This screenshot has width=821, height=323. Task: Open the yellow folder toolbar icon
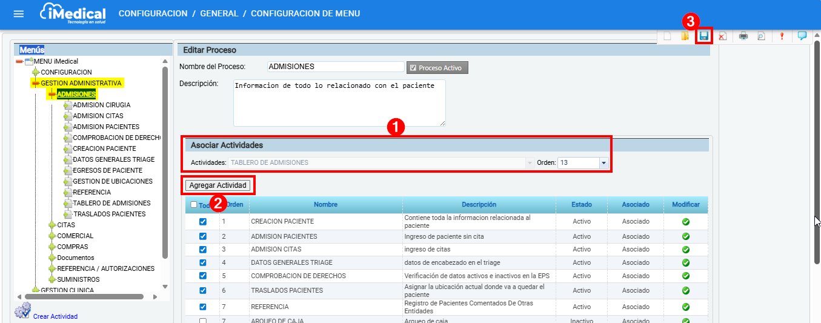(685, 36)
